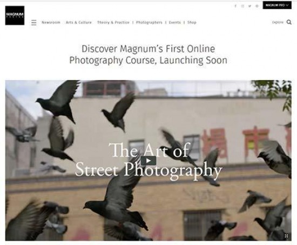Go to Theory & Practice
This screenshot has width=297, height=245.
[113, 23]
